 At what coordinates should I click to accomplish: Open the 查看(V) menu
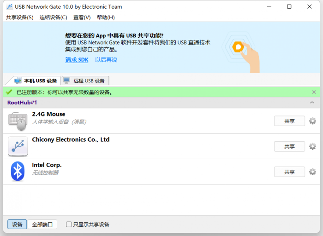(82, 17)
